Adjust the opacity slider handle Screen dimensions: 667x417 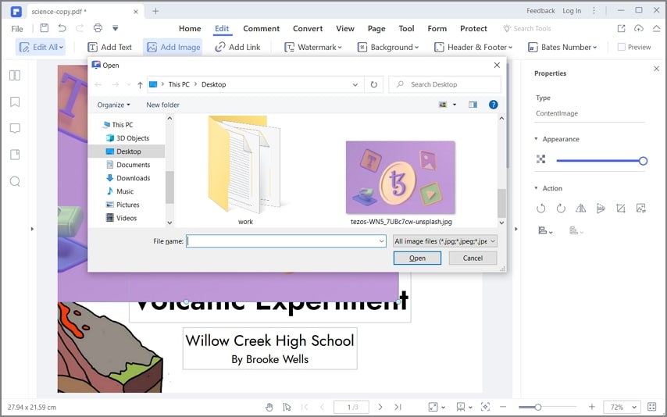643,161
